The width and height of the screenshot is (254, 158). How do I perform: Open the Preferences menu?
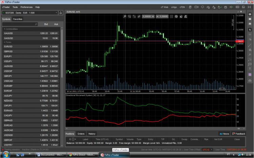[x=26, y=7]
